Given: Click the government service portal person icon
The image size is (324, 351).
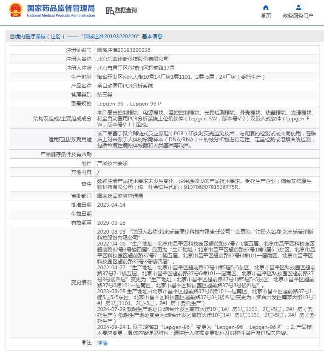Looking at the screenshot, I should click(298, 8).
